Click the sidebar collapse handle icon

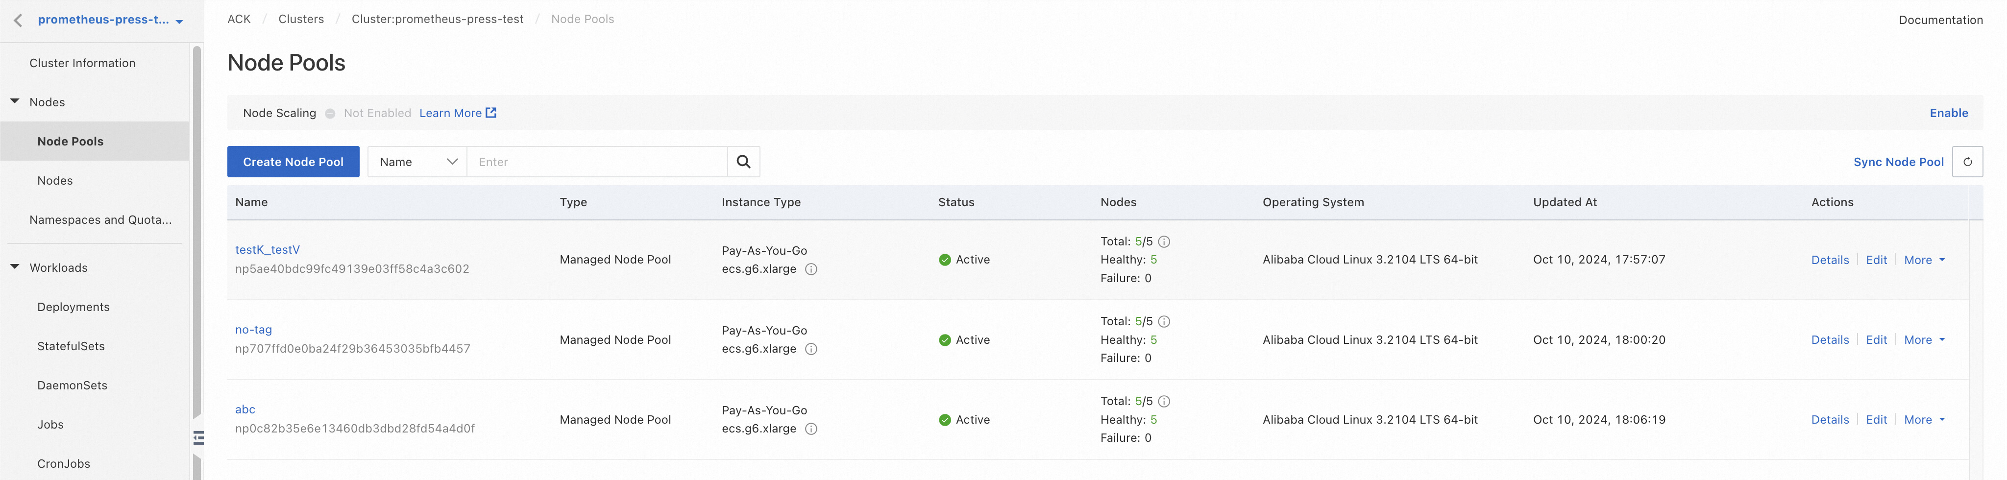tap(198, 438)
